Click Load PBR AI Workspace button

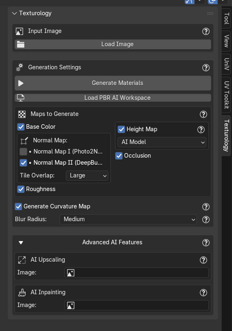[113, 98]
